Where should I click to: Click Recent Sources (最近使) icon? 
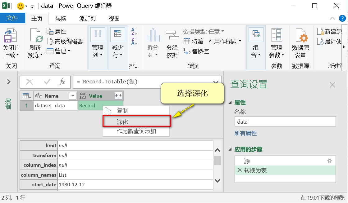[320, 42]
